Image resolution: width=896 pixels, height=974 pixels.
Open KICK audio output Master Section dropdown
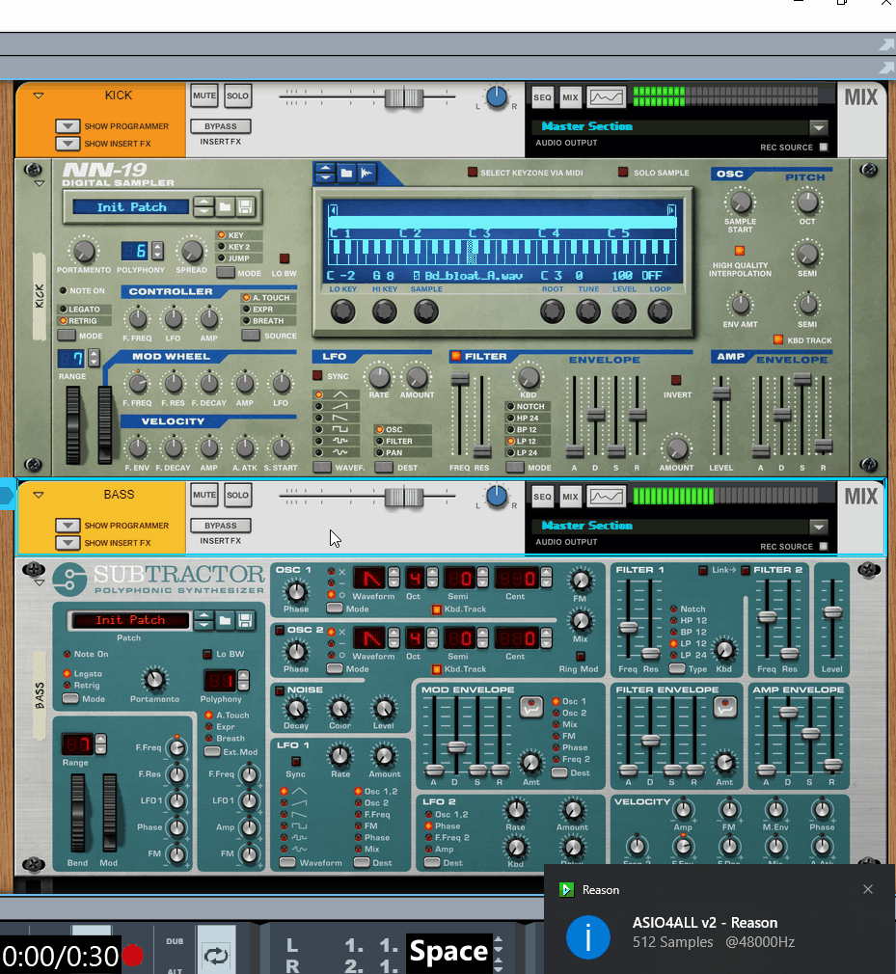(x=818, y=127)
